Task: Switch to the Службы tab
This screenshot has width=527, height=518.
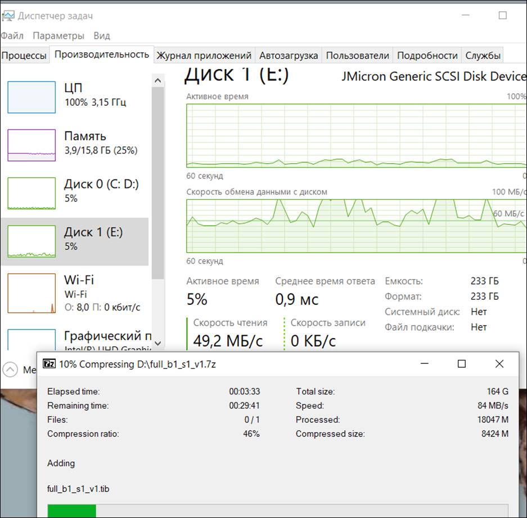Action: pyautogui.click(x=483, y=55)
